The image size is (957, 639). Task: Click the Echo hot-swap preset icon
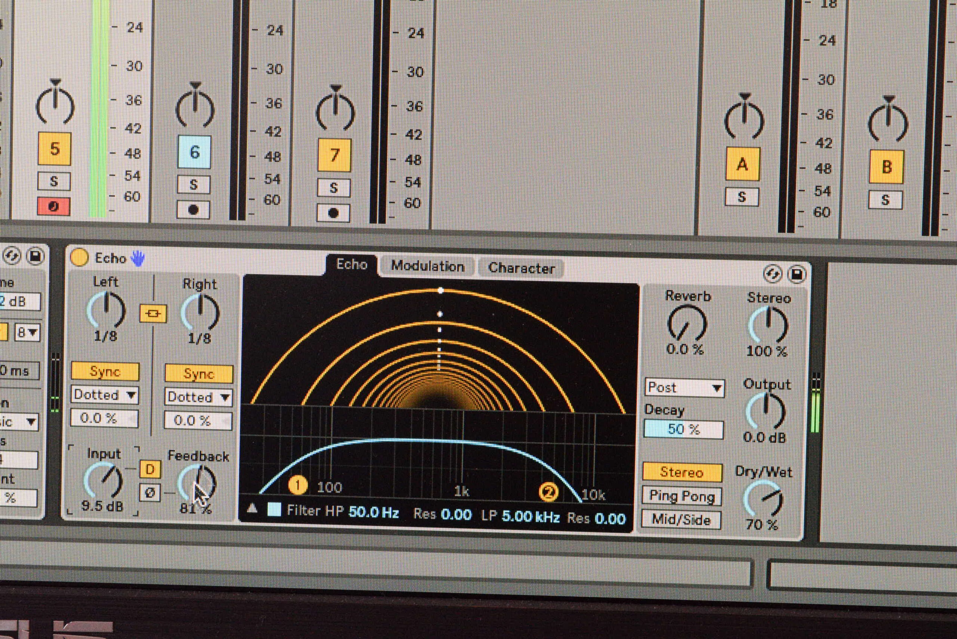[x=772, y=274]
